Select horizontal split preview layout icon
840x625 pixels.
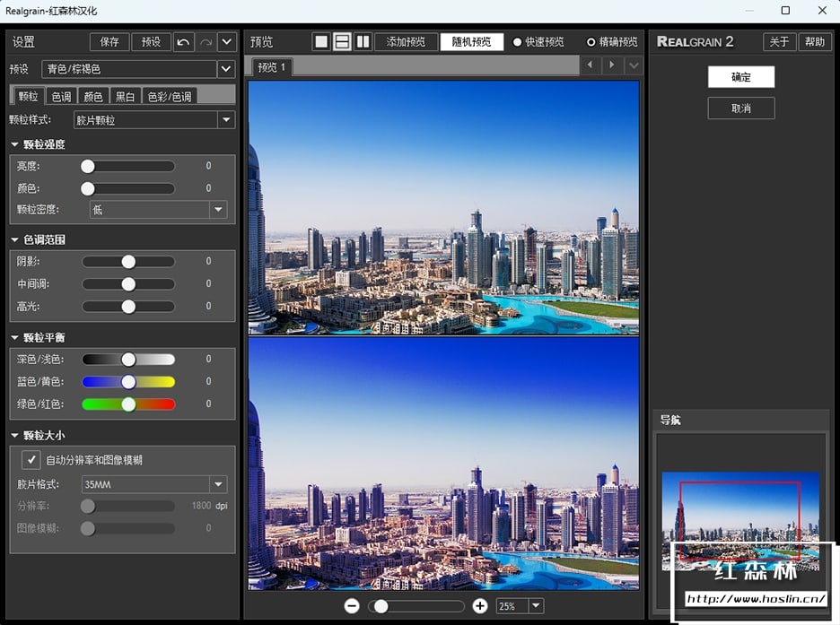click(x=342, y=42)
